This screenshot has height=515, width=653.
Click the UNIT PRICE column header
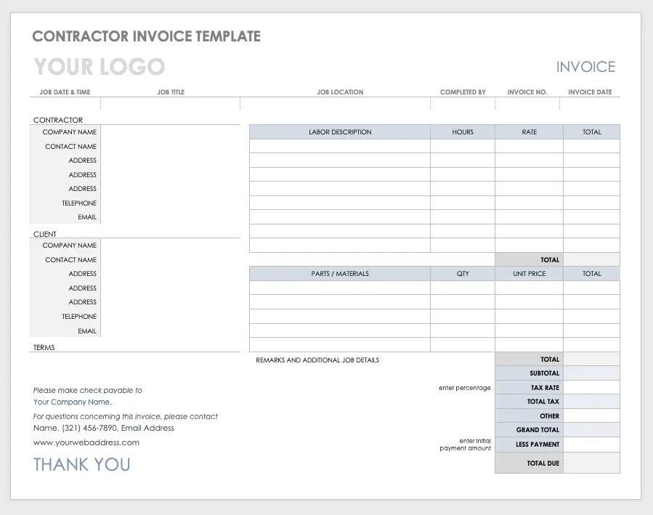click(530, 274)
